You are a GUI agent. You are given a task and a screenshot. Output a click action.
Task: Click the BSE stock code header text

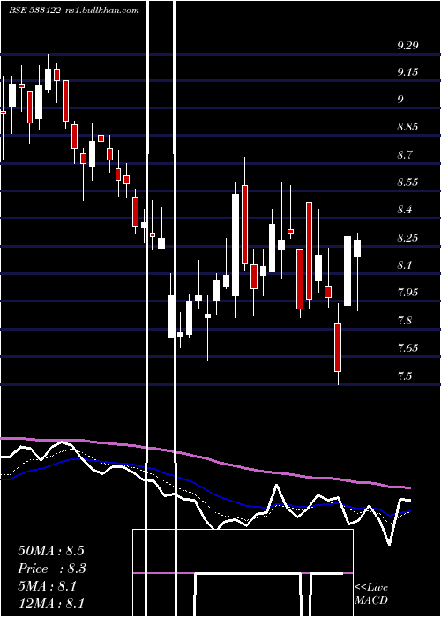point(35,11)
